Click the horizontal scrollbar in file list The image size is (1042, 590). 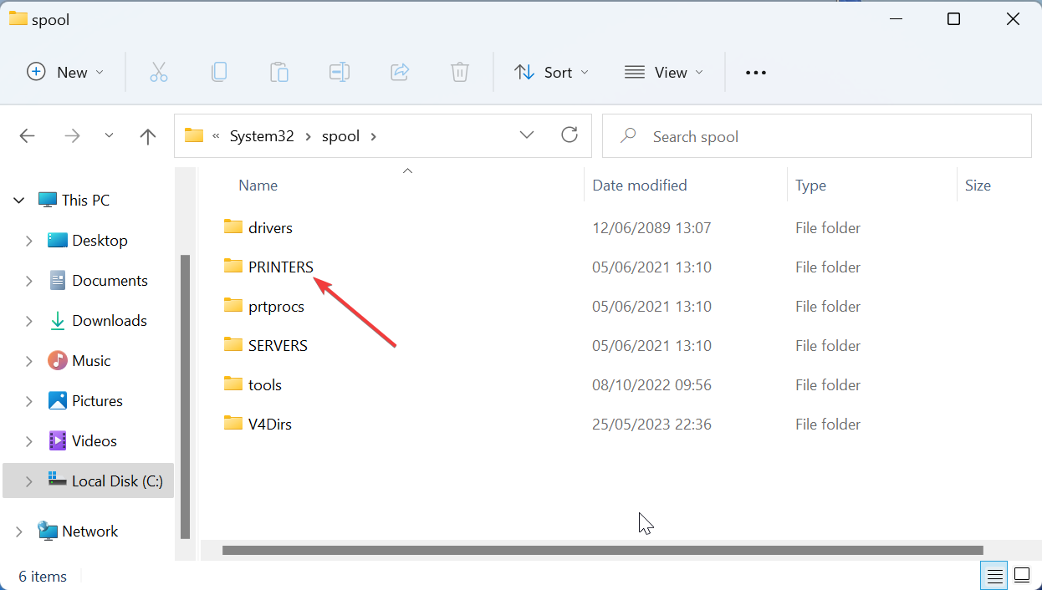click(x=602, y=550)
